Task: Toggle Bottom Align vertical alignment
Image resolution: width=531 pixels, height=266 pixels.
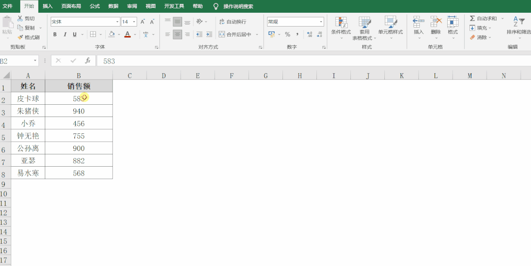Action: coord(187,22)
